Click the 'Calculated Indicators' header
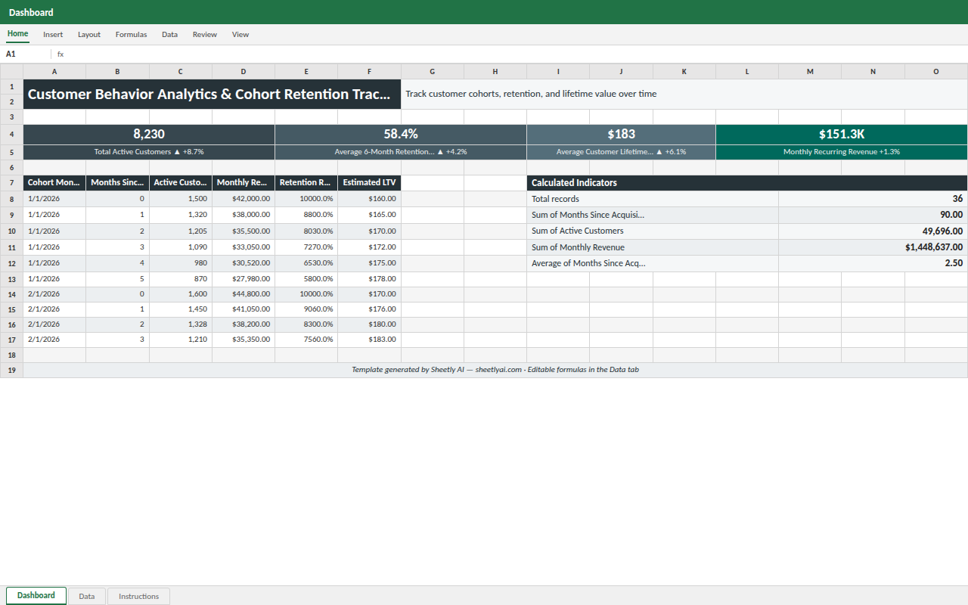The width and height of the screenshot is (968, 605). pos(747,183)
